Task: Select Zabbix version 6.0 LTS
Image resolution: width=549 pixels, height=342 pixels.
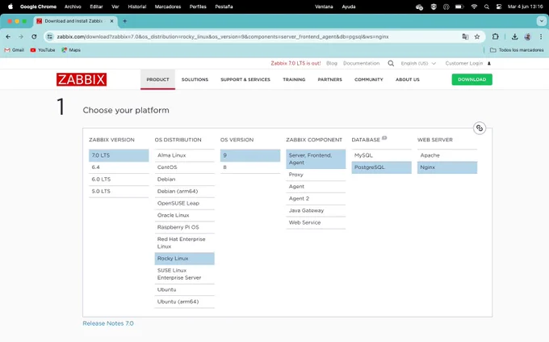Action: pos(119,179)
